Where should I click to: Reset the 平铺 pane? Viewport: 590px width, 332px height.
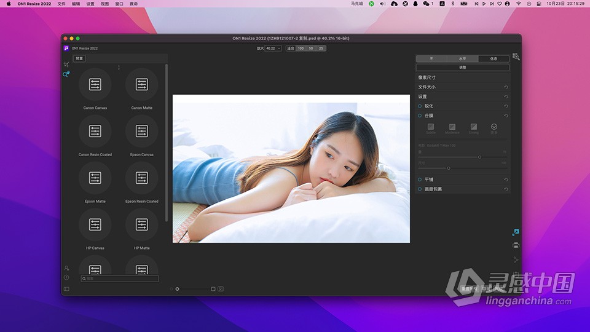coord(506,180)
